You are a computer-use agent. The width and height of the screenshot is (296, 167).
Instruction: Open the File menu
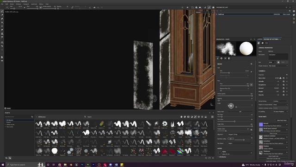pyautogui.click(x=2, y=4)
